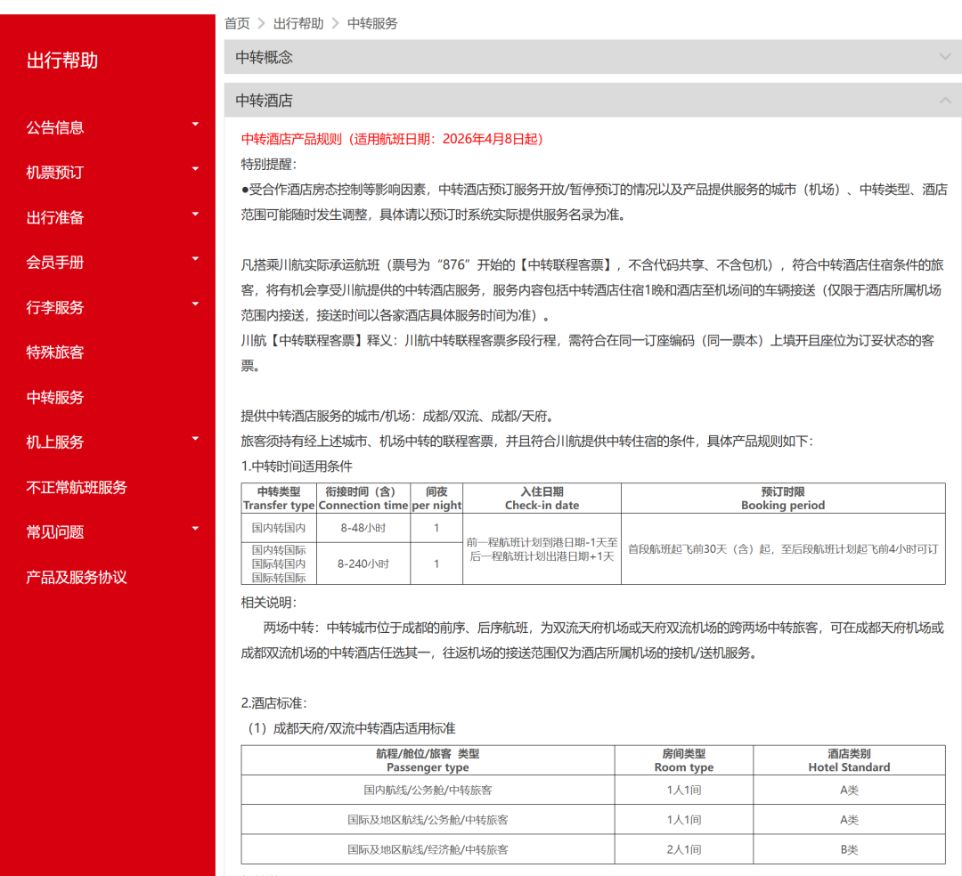Open 会员手册 in the sidebar
The width and height of the screenshot is (962, 876).
click(x=55, y=263)
